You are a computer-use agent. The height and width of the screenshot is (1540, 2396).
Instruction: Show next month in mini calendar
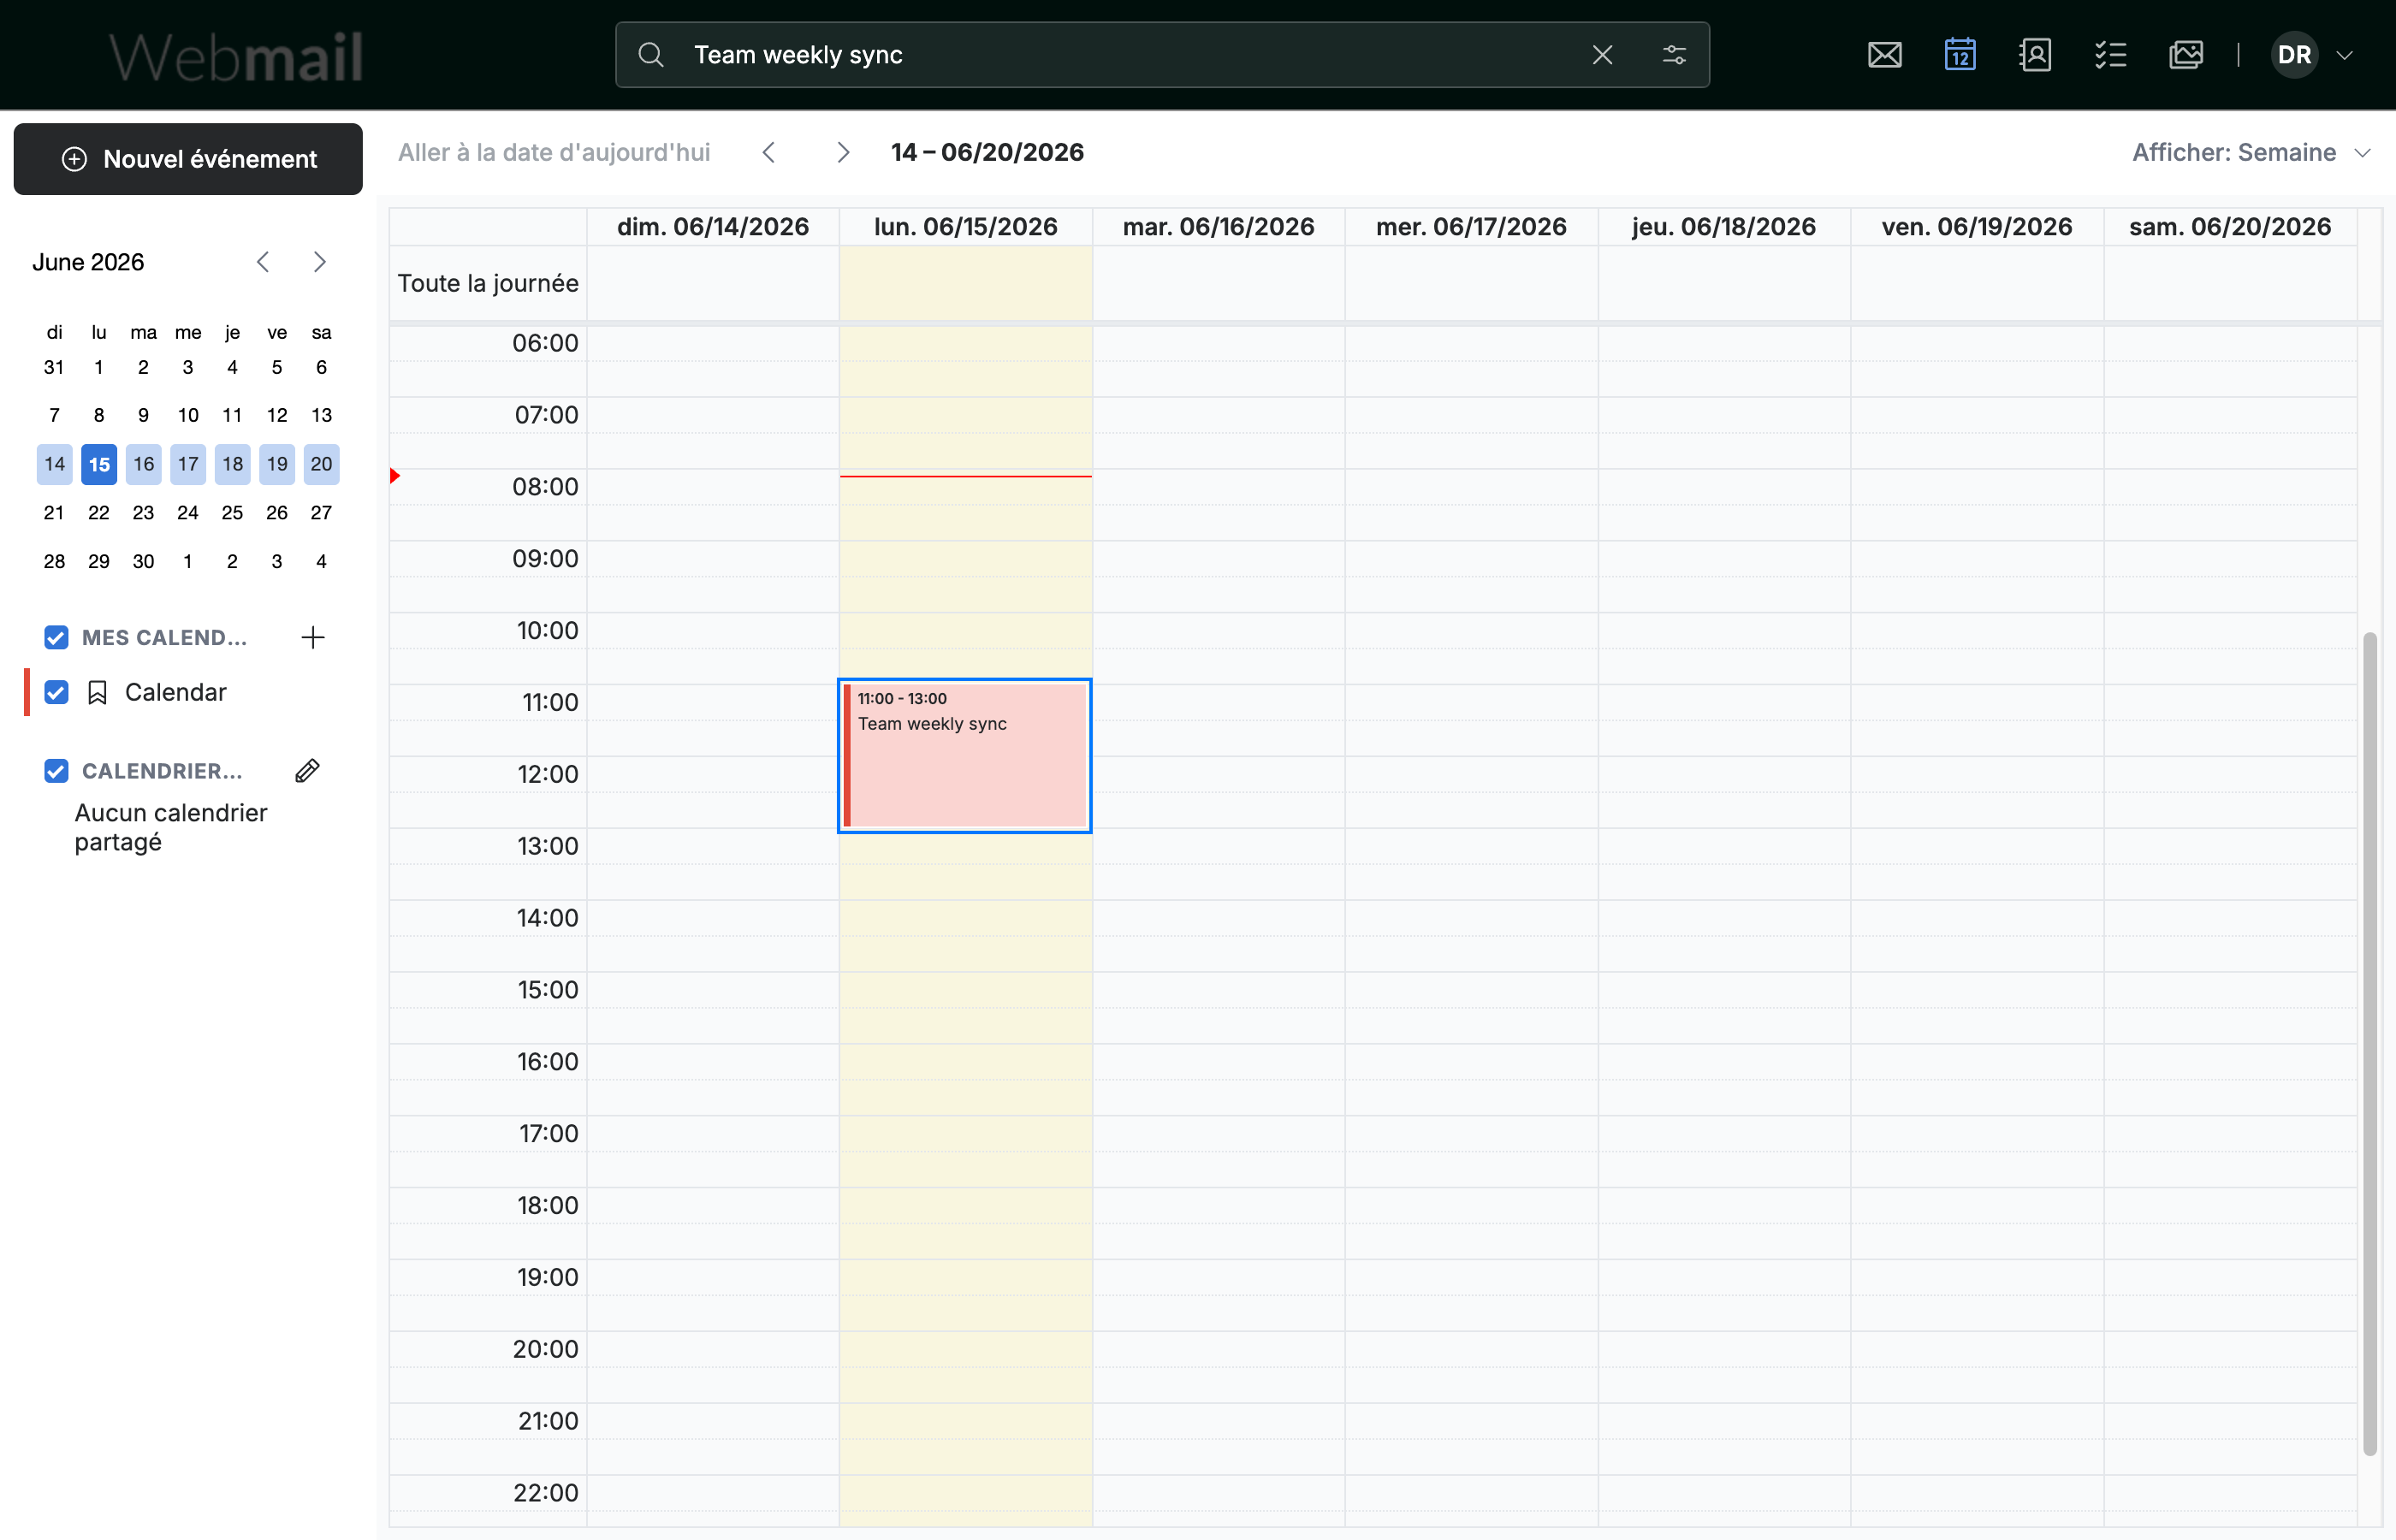coord(319,262)
